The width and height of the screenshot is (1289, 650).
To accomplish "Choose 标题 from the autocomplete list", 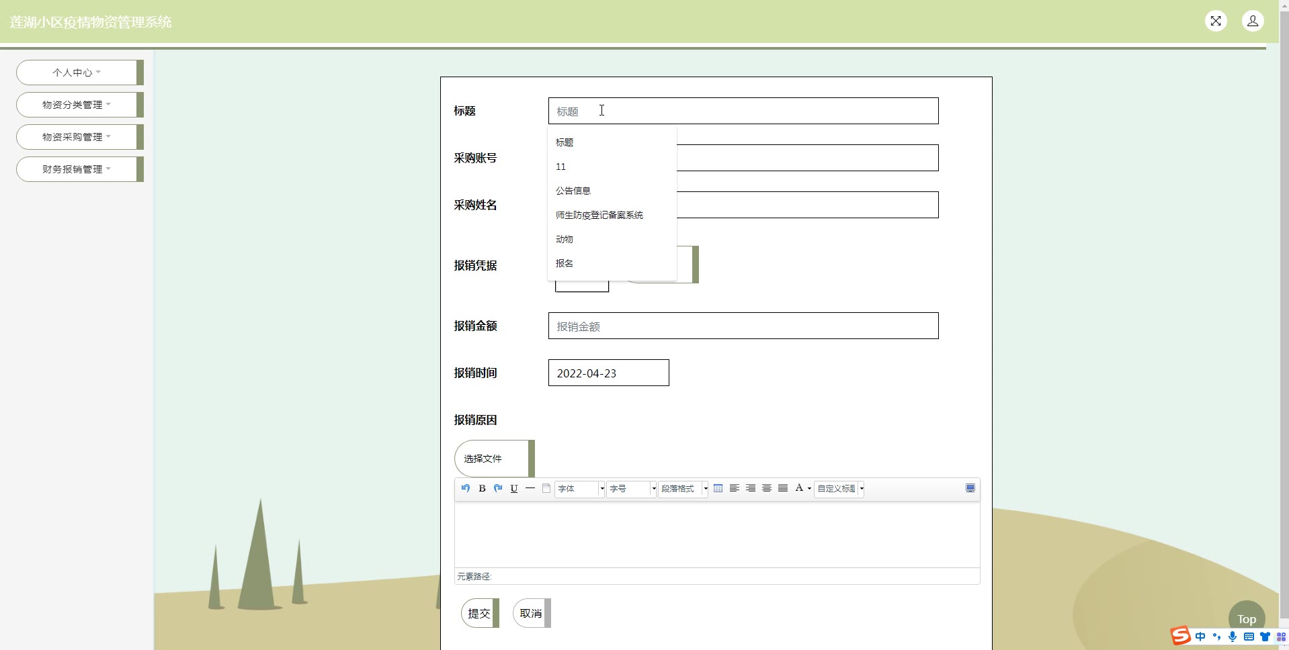I will tap(612, 142).
